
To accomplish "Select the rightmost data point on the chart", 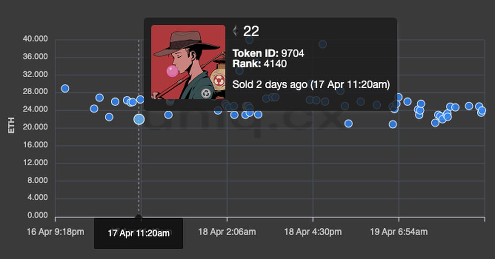I will pyautogui.click(x=482, y=110).
